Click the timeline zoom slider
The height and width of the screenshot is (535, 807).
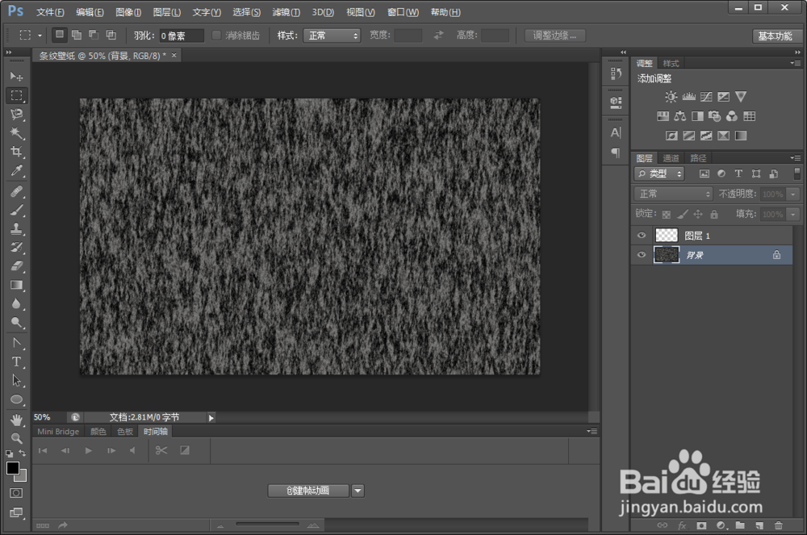(268, 525)
